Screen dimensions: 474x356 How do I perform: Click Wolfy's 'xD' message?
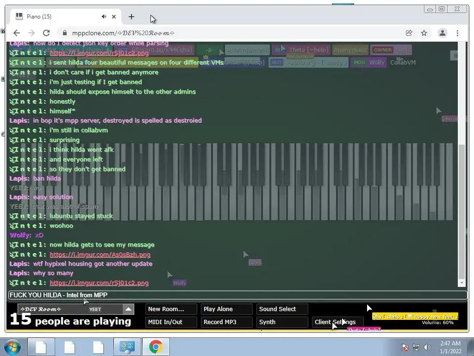tap(39, 235)
